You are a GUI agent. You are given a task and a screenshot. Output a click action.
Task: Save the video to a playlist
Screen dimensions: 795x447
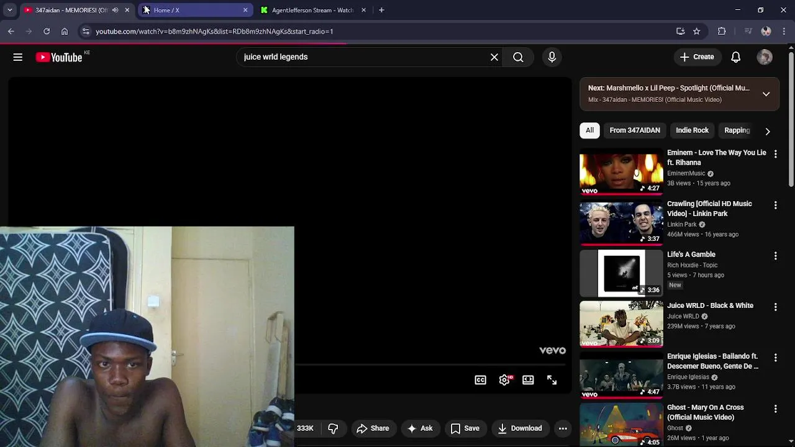[465, 428]
